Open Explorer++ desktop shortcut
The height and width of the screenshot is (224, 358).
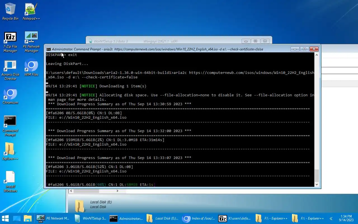pos(10,152)
